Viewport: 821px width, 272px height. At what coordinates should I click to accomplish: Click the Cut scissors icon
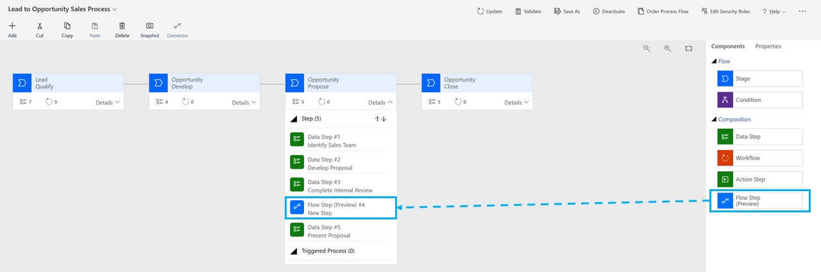pyautogui.click(x=40, y=26)
